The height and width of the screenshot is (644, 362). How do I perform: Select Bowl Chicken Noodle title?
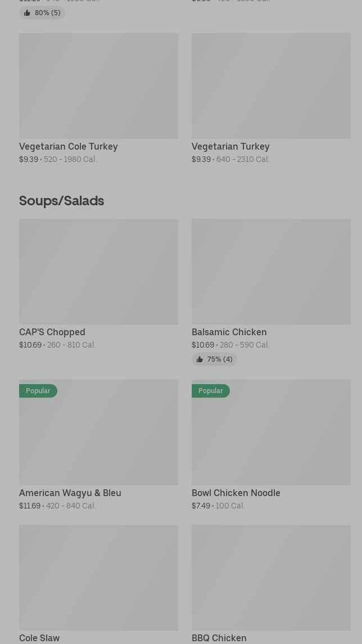click(236, 493)
